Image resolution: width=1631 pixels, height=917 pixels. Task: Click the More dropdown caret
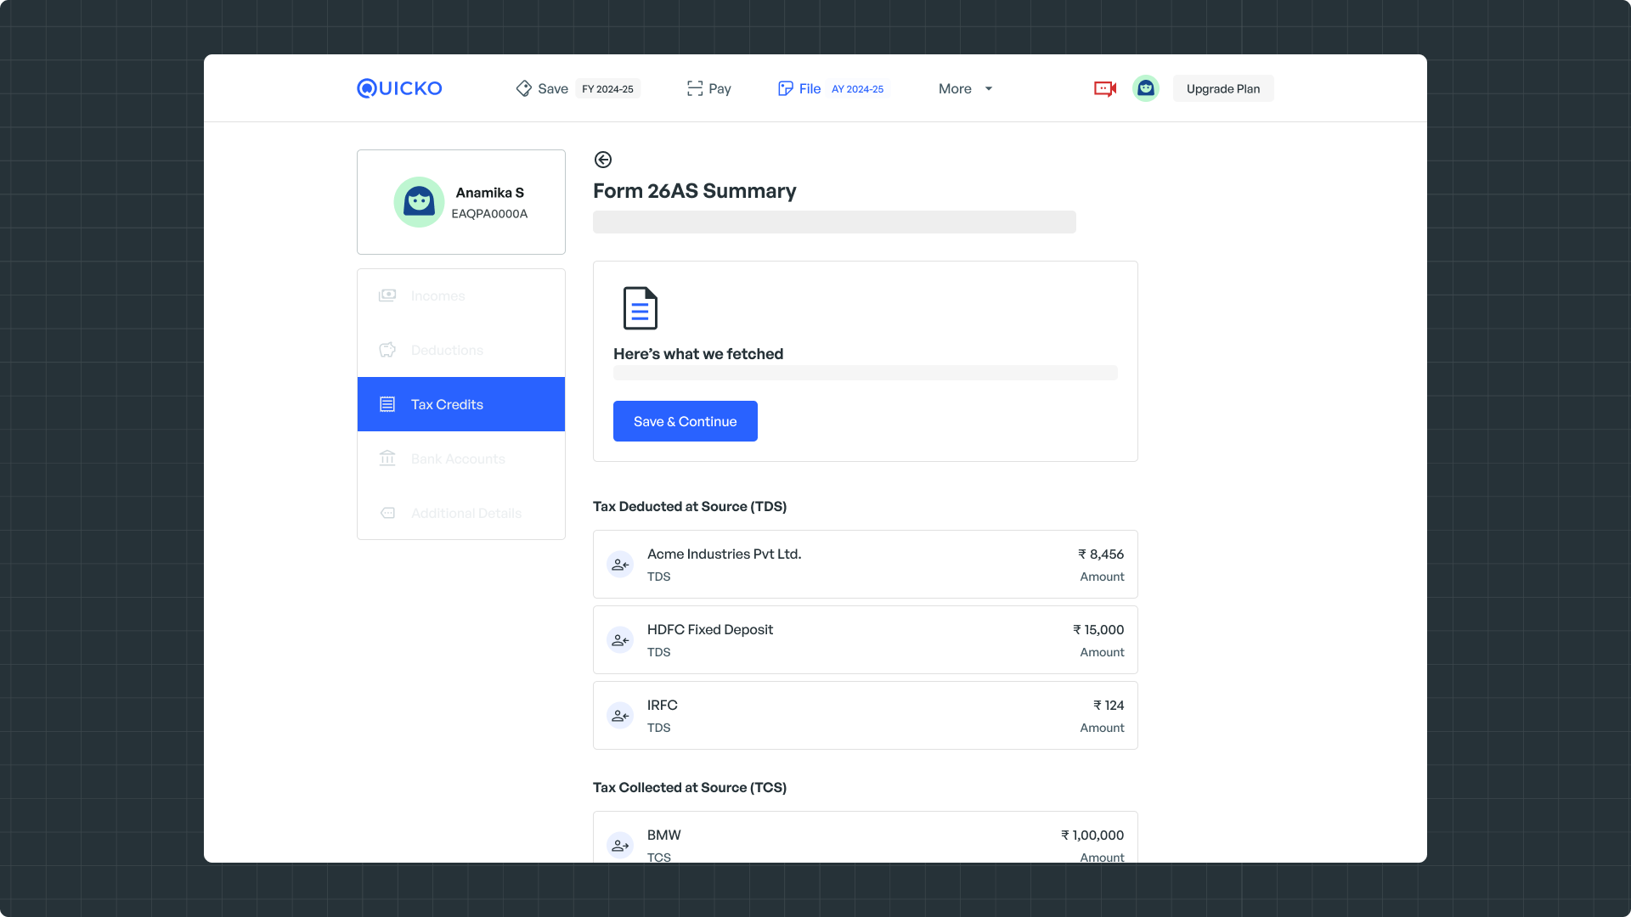(x=989, y=88)
